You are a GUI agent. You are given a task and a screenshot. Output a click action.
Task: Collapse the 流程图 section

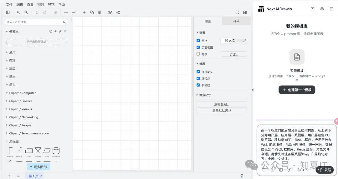pyautogui.click(x=12, y=141)
